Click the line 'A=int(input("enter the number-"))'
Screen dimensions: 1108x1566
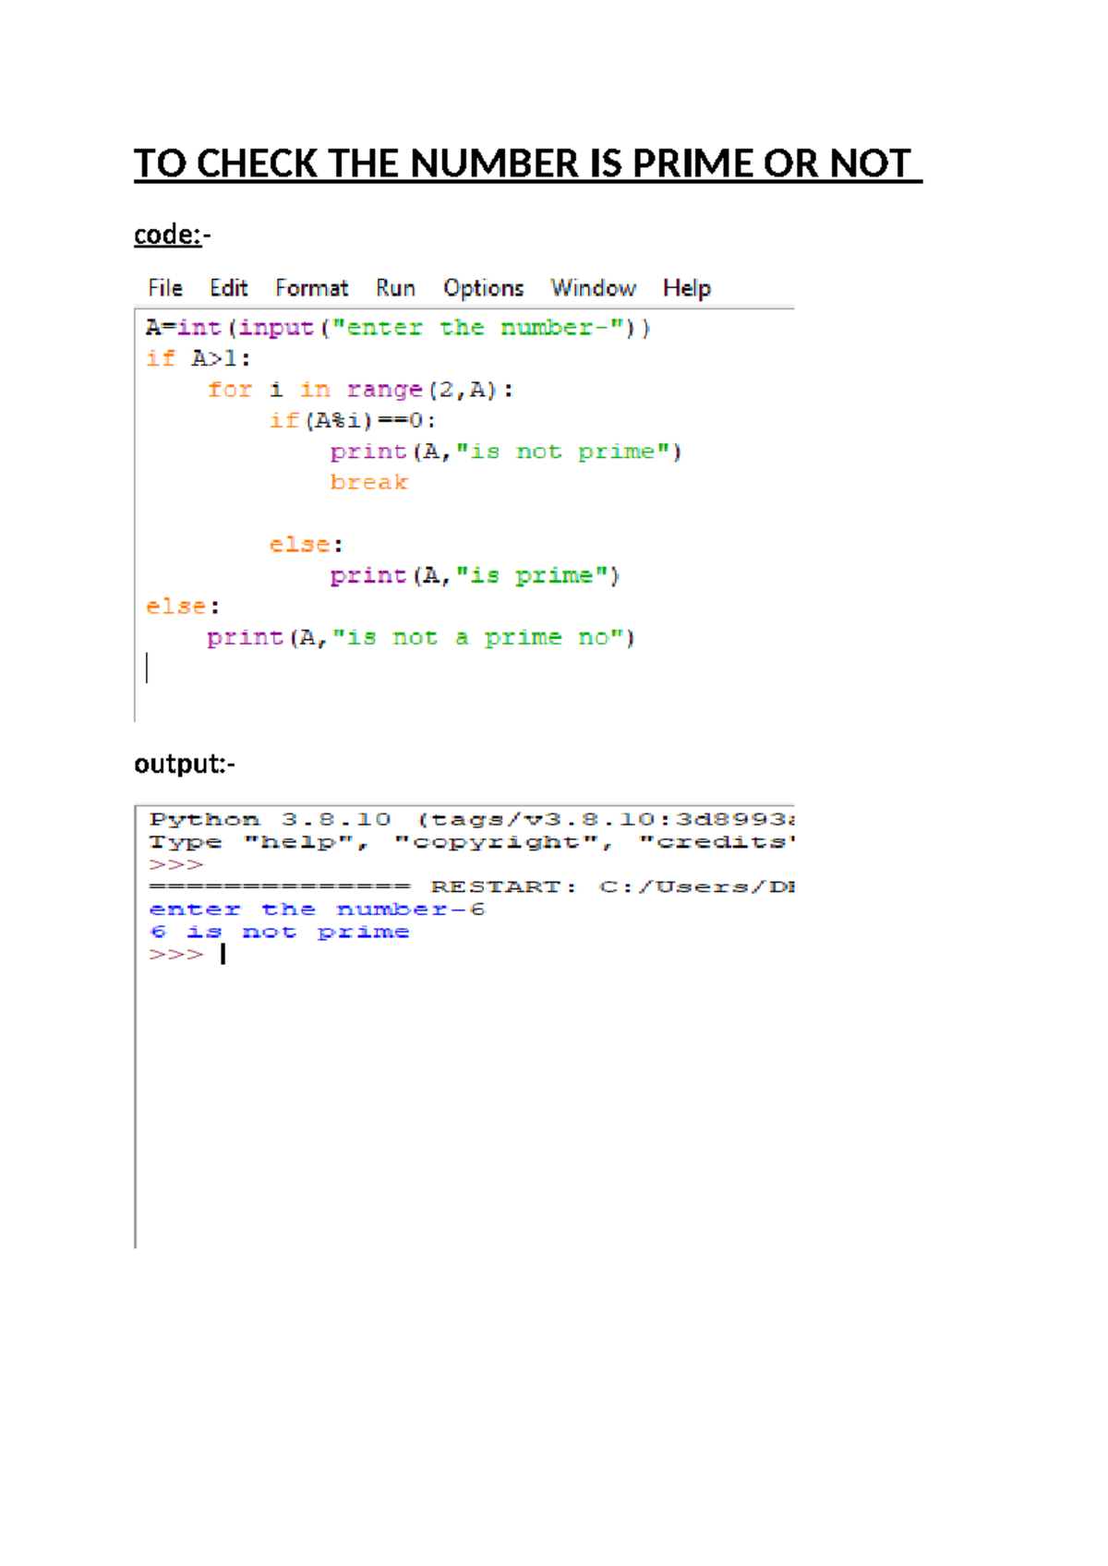click(398, 328)
